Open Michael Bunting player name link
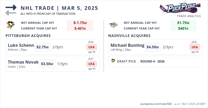Viewport: 208px width, 108px height. tap(127, 45)
